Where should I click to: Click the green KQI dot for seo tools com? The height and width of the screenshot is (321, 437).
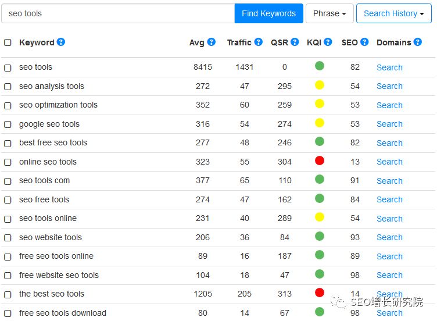[x=320, y=179]
